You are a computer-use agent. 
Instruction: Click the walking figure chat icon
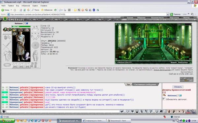click(142, 111)
